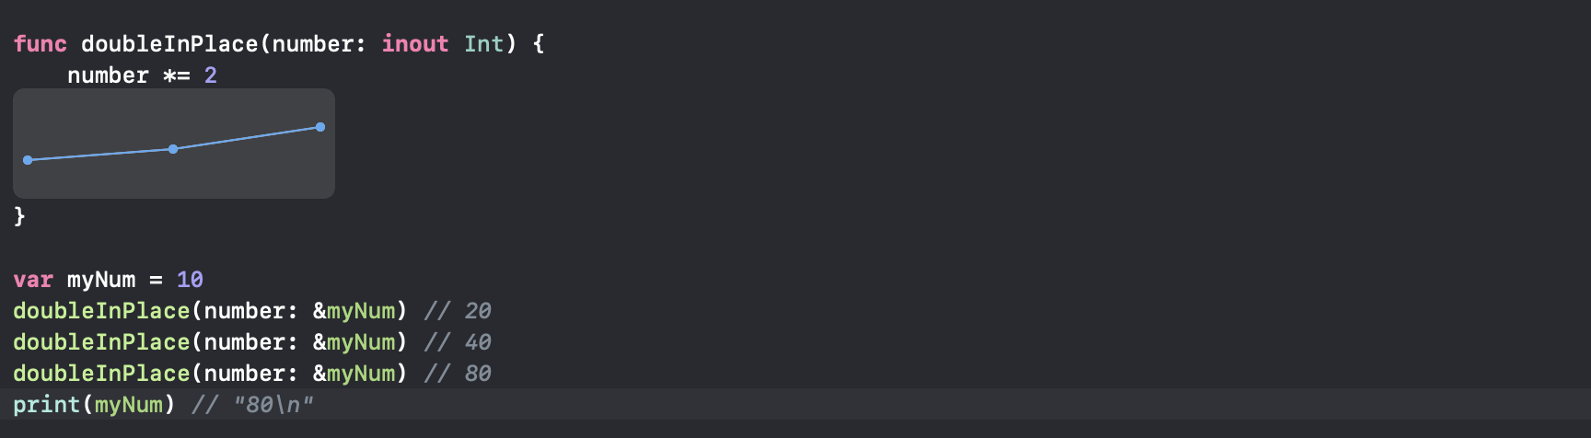Click the literal 10 value assigned to myNum
Image resolution: width=1591 pixels, height=438 pixels.
coord(191,280)
